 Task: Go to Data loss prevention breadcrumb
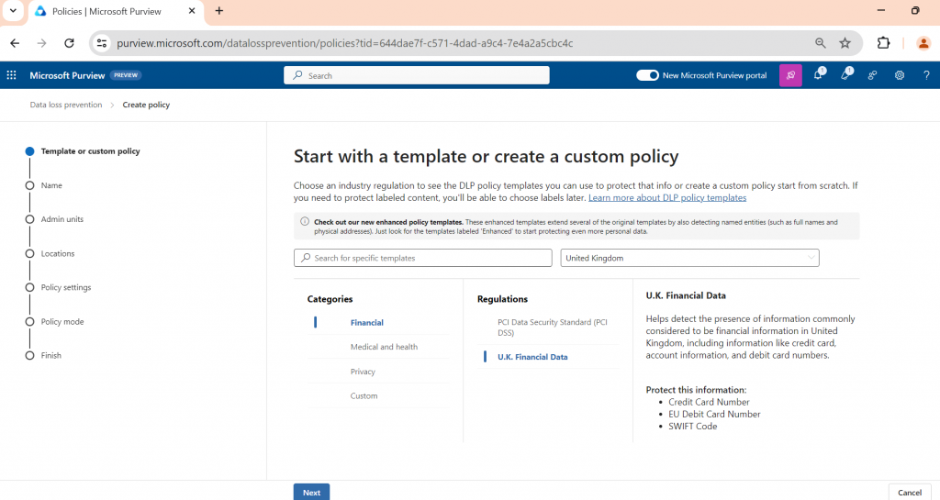66,105
